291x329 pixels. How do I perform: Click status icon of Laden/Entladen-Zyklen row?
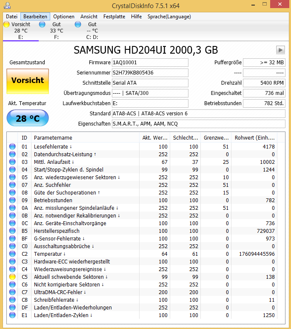(x=12, y=315)
